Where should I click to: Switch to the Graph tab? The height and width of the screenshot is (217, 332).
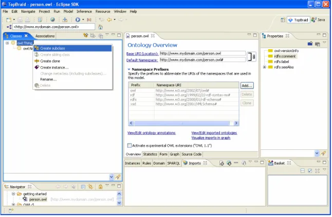pyautogui.click(x=174, y=154)
